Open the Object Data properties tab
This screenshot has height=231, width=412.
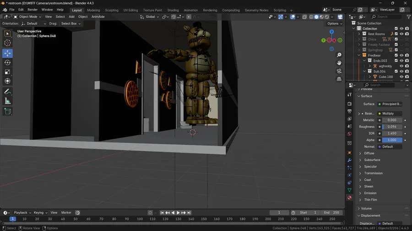pyautogui.click(x=349, y=190)
